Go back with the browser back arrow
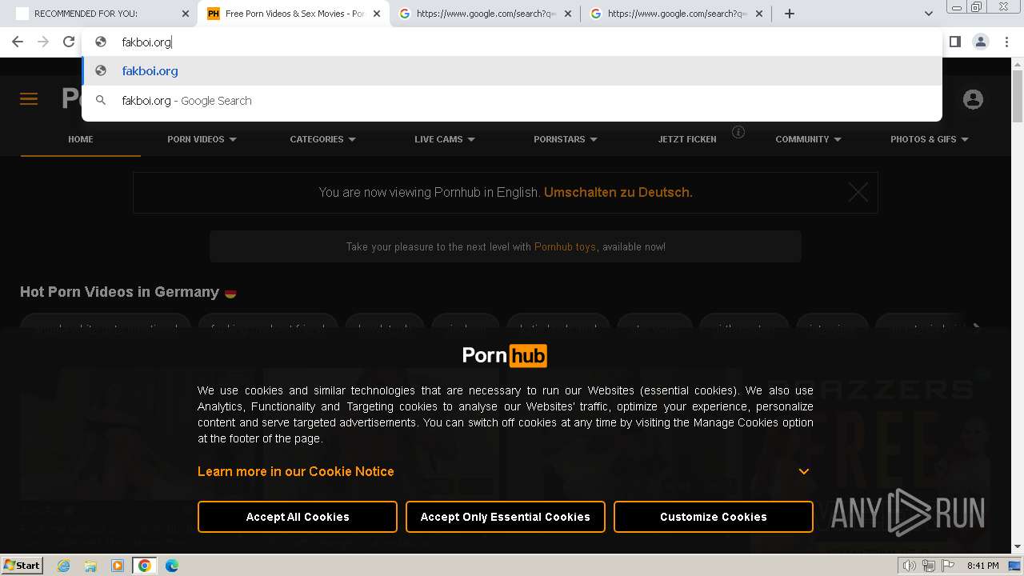Image resolution: width=1024 pixels, height=576 pixels. pyautogui.click(x=18, y=42)
